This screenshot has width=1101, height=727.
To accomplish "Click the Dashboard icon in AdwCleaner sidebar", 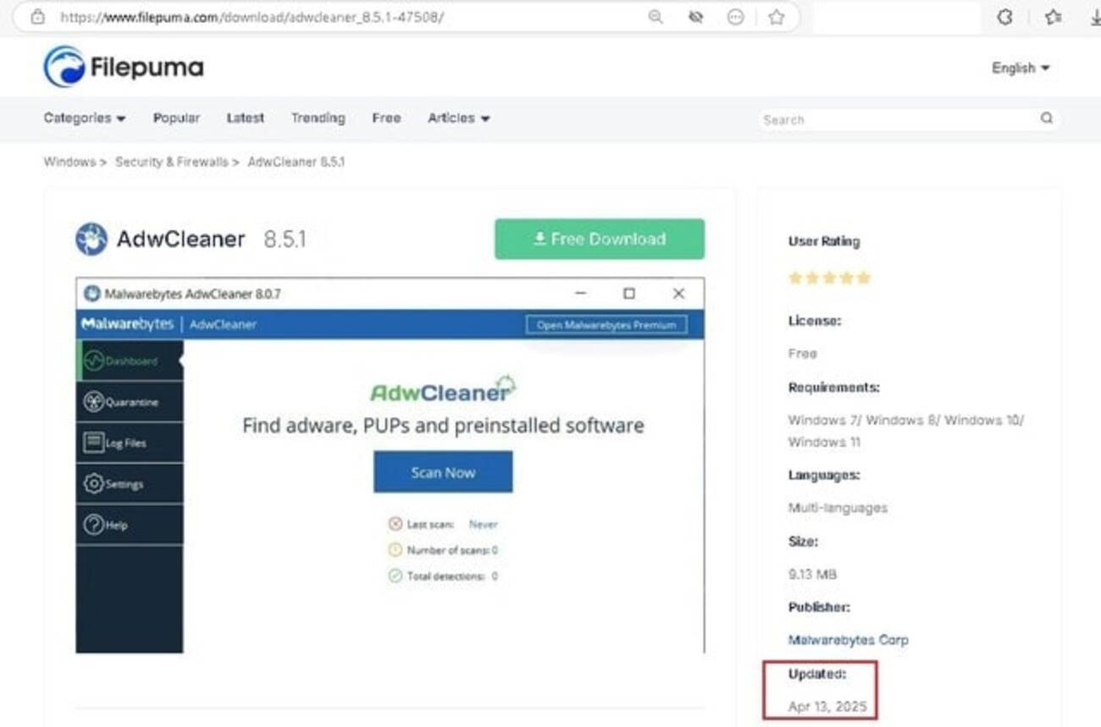I will tap(93, 361).
